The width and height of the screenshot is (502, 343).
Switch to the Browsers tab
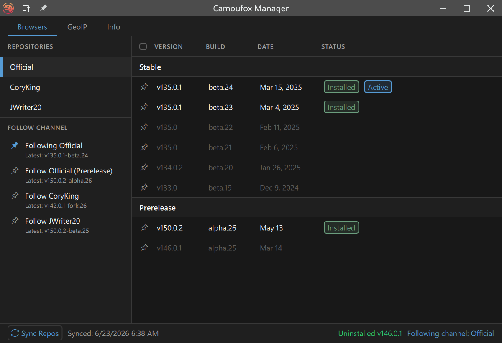tap(32, 27)
